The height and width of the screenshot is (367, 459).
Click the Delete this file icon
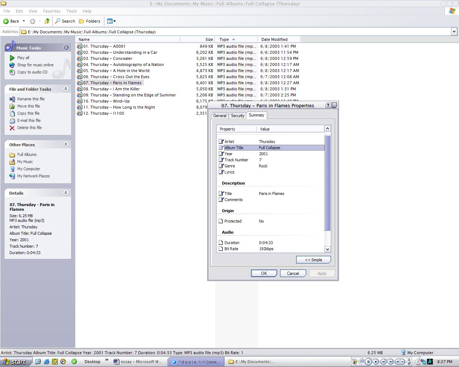click(x=12, y=128)
